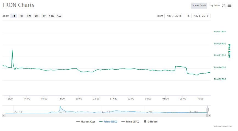Click the $0.025200 price axis label
Screen dimensions: 238x131
click(220, 55)
